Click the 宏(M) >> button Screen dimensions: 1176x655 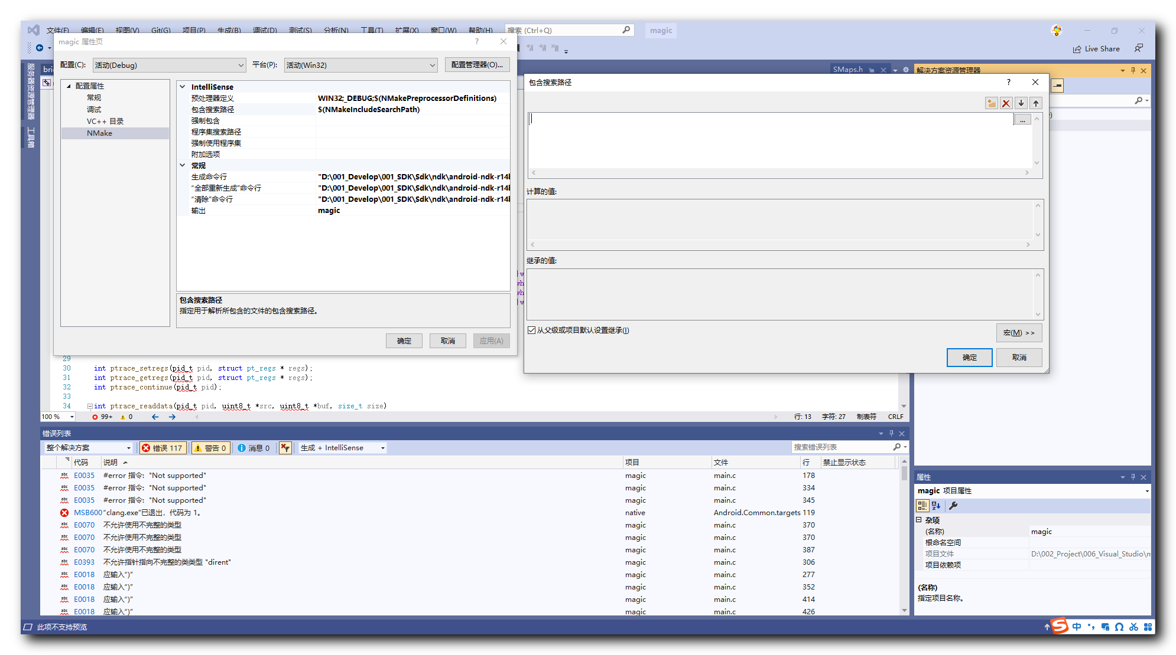tap(1018, 333)
